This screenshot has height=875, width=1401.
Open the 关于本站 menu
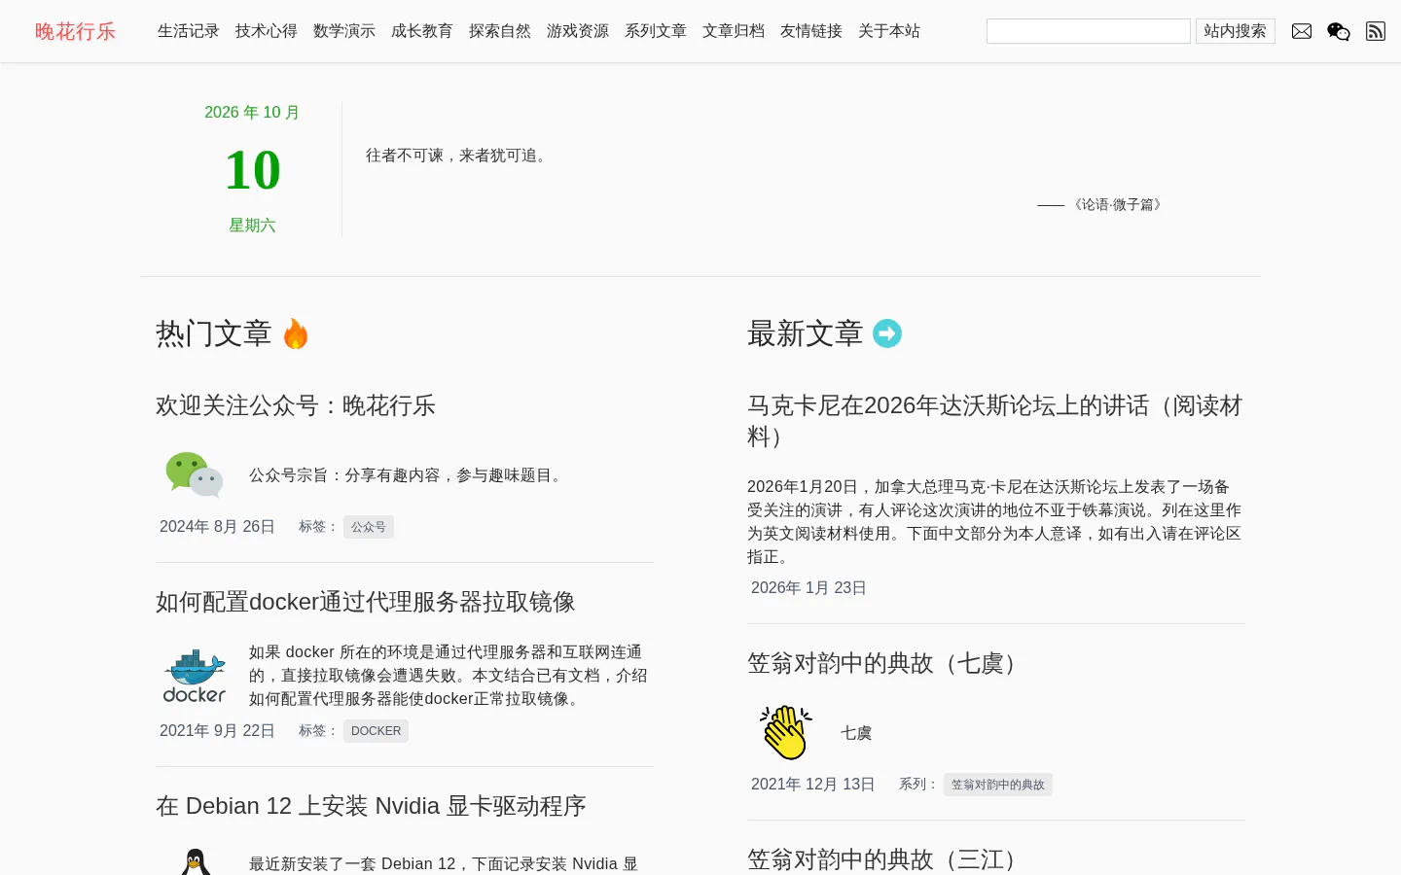(x=889, y=31)
